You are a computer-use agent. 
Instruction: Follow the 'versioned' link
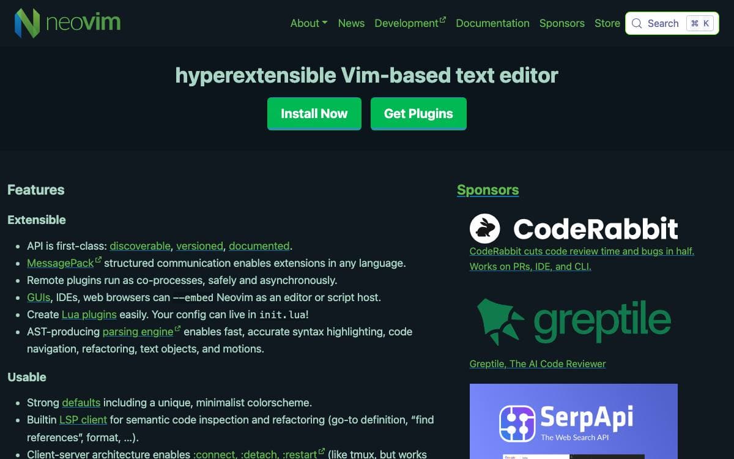[199, 246]
